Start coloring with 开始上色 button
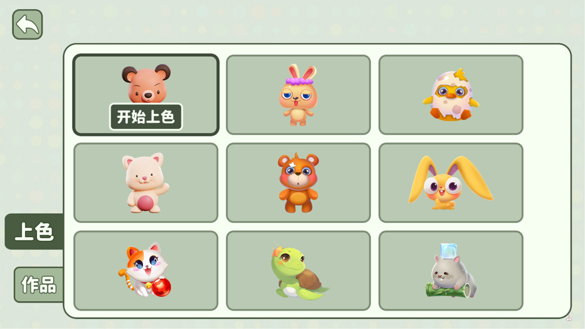585x329 pixels. pyautogui.click(x=146, y=117)
